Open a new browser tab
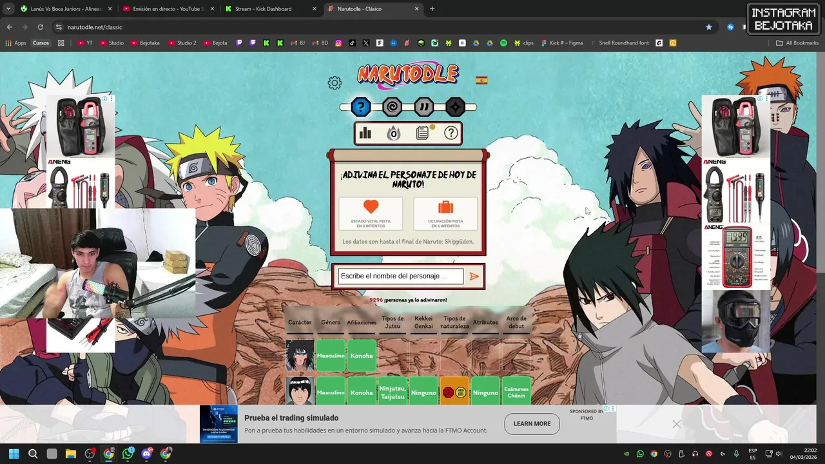This screenshot has width=825, height=464. click(432, 9)
